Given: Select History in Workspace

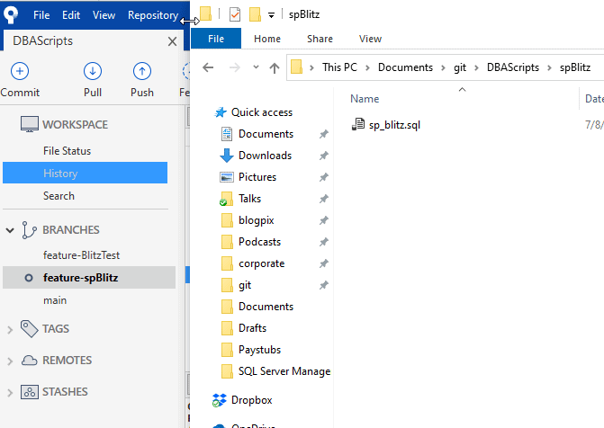Looking at the screenshot, I should (x=85, y=173).
